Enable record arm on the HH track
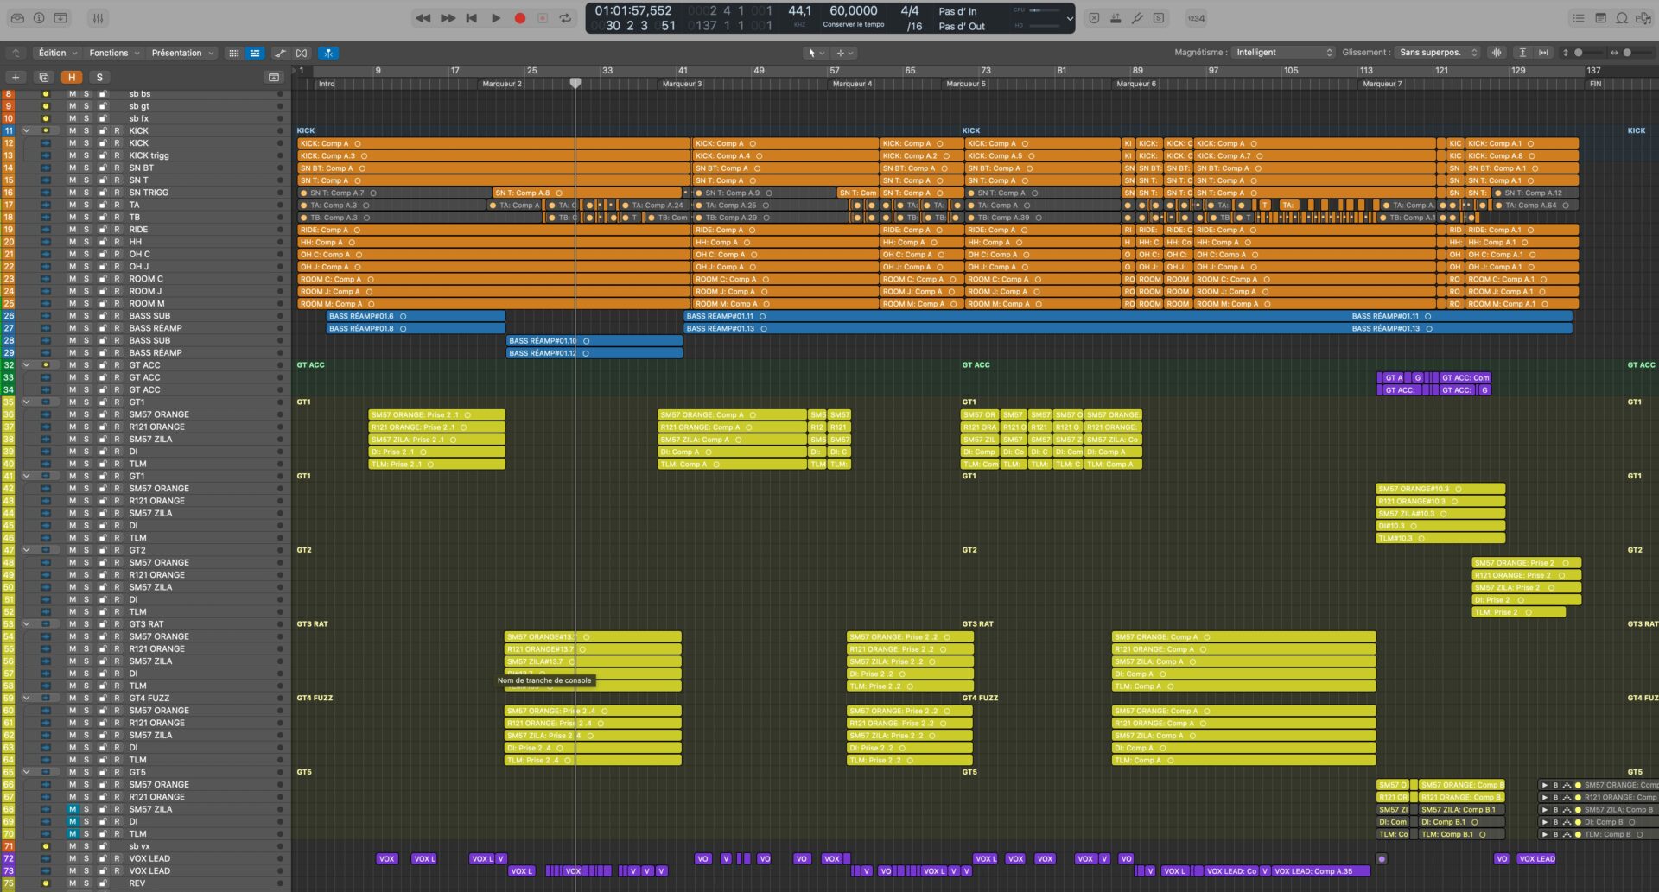This screenshot has height=892, width=1659. coord(117,242)
